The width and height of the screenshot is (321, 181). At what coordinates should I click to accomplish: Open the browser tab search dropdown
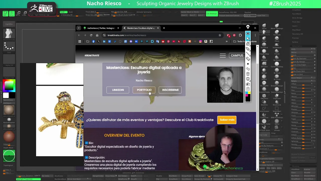point(79,28)
